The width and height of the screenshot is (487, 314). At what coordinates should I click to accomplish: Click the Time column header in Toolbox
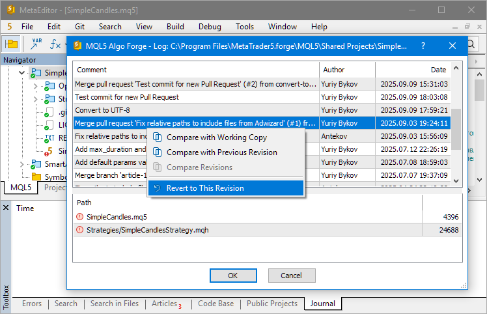point(25,208)
